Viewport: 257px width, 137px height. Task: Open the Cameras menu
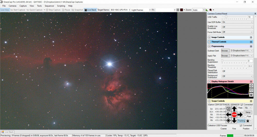pyautogui.click(x=12, y=6)
